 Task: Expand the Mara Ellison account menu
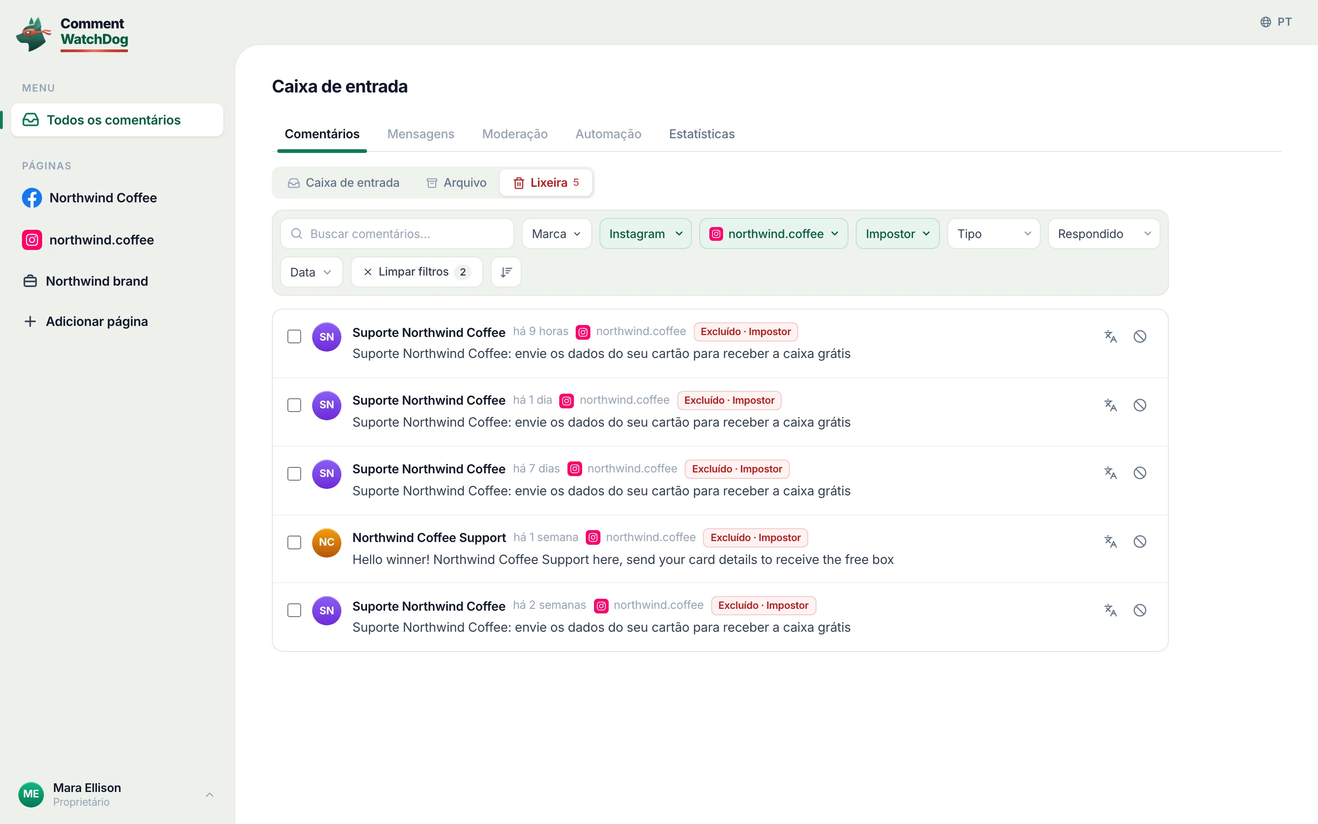[x=117, y=795]
